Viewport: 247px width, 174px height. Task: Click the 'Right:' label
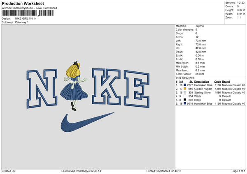point(179,44)
